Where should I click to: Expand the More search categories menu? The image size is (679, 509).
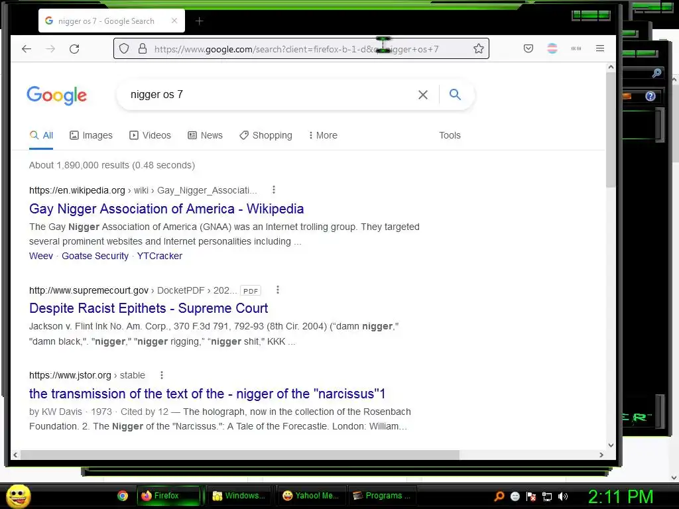click(323, 135)
